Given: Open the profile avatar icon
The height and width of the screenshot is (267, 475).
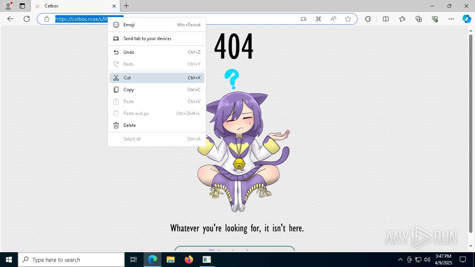Looking at the screenshot, I should pyautogui.click(x=8, y=6).
